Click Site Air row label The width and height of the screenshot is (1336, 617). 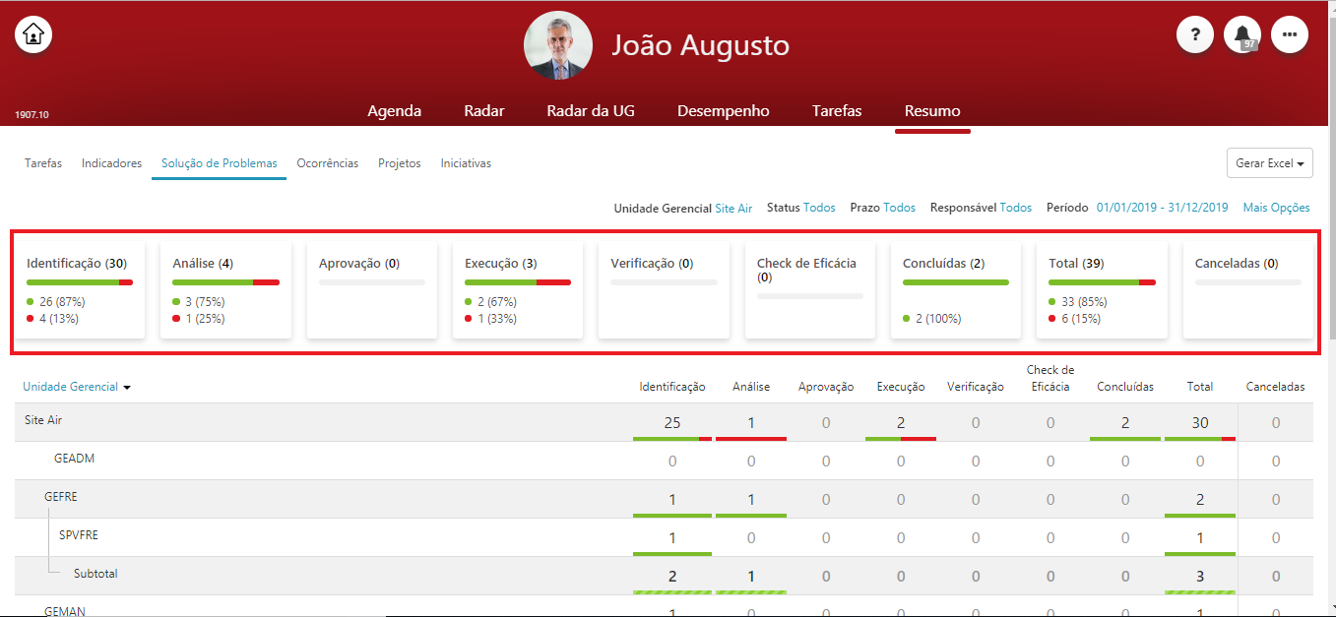[43, 420]
